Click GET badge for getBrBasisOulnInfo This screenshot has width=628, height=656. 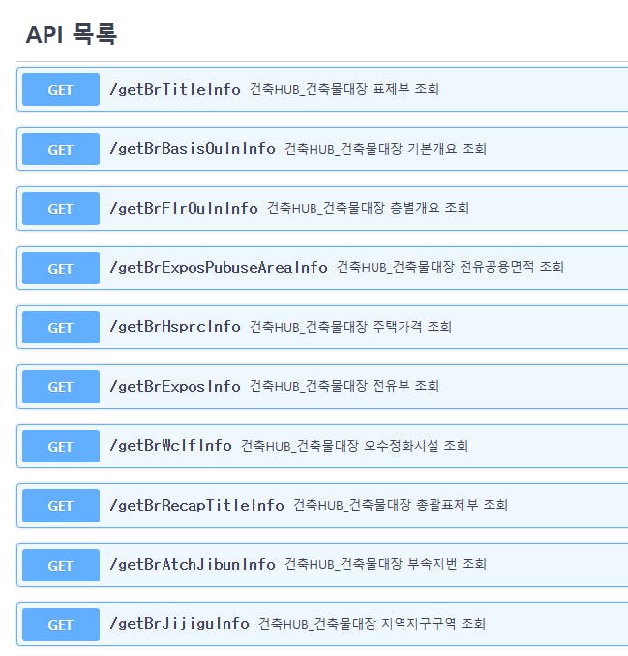click(x=61, y=149)
